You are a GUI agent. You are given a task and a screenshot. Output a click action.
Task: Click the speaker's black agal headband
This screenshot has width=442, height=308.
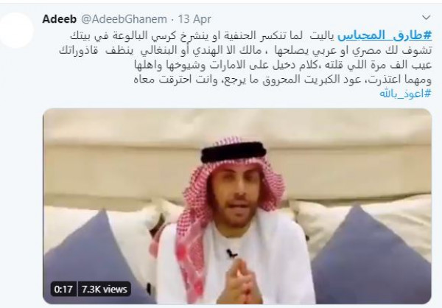[x=234, y=153]
